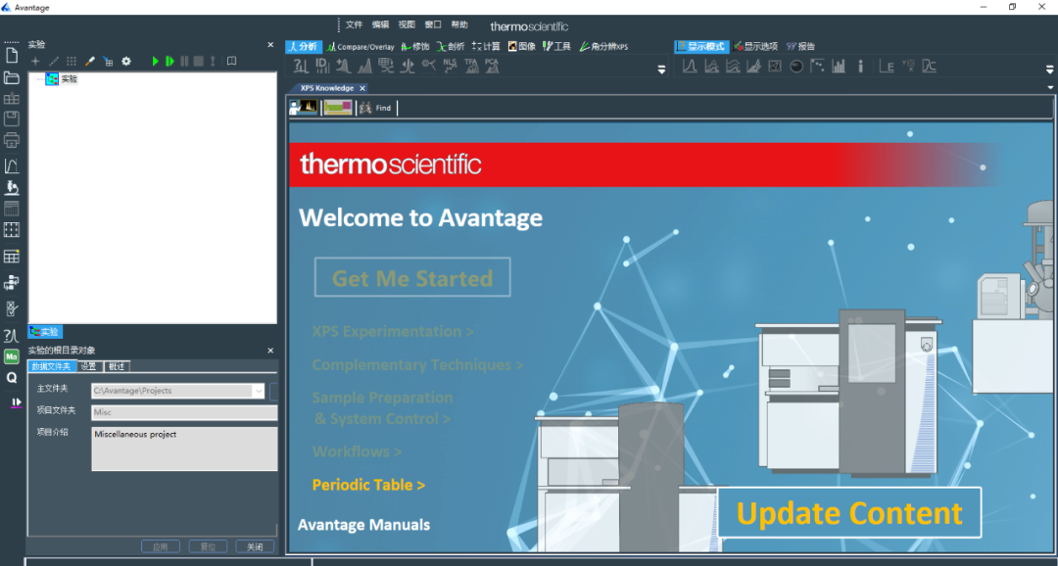This screenshot has width=1058, height=566.
Task: Open the 文件 menu
Action: (354, 24)
